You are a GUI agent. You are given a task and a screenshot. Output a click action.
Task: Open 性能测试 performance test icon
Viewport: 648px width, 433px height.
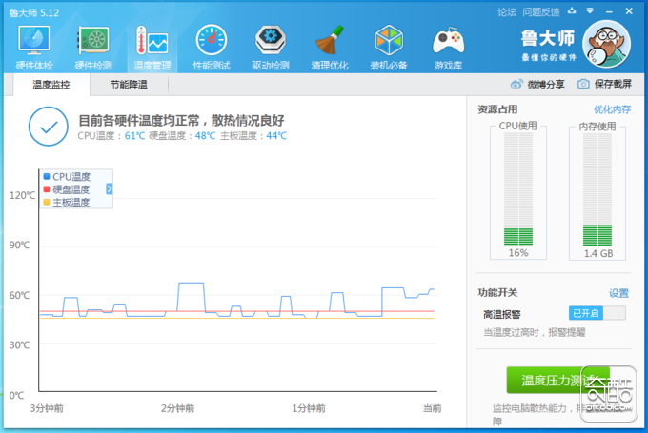click(212, 41)
